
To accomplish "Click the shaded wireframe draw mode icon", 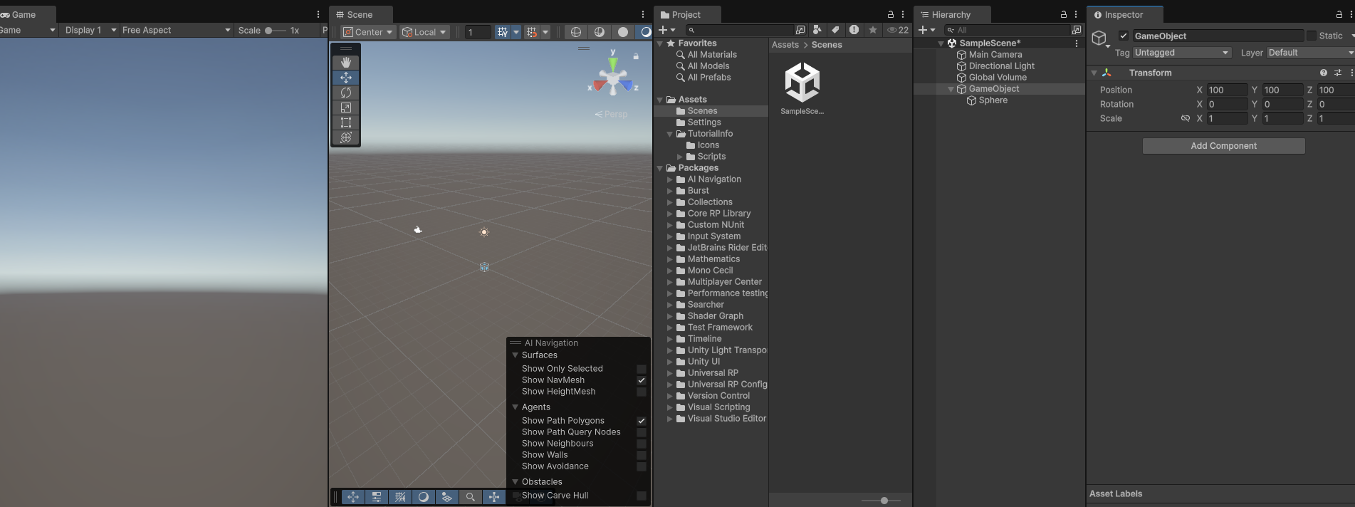I will tap(600, 32).
